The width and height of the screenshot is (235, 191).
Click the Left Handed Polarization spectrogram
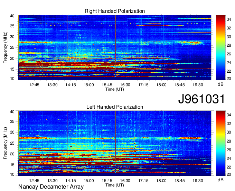point(115,143)
